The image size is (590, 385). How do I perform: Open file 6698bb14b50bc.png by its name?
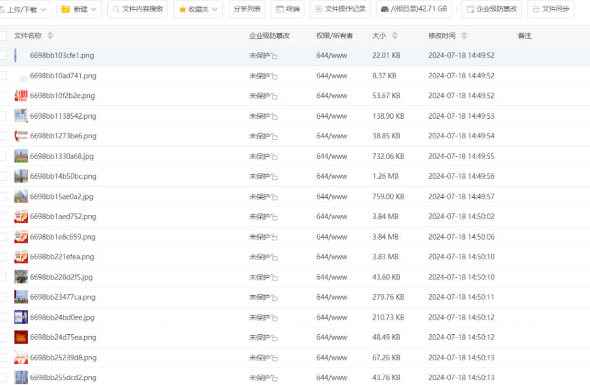[x=63, y=176]
